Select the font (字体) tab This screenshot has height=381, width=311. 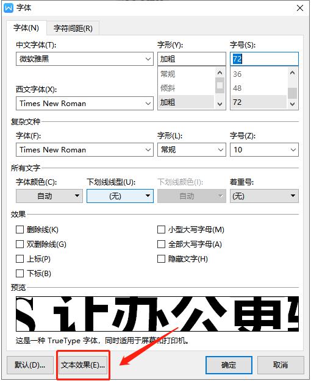(26, 28)
